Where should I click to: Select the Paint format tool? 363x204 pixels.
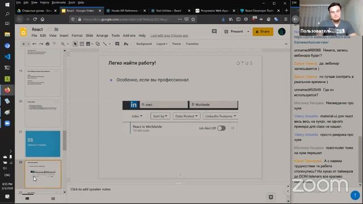click(x=54, y=44)
